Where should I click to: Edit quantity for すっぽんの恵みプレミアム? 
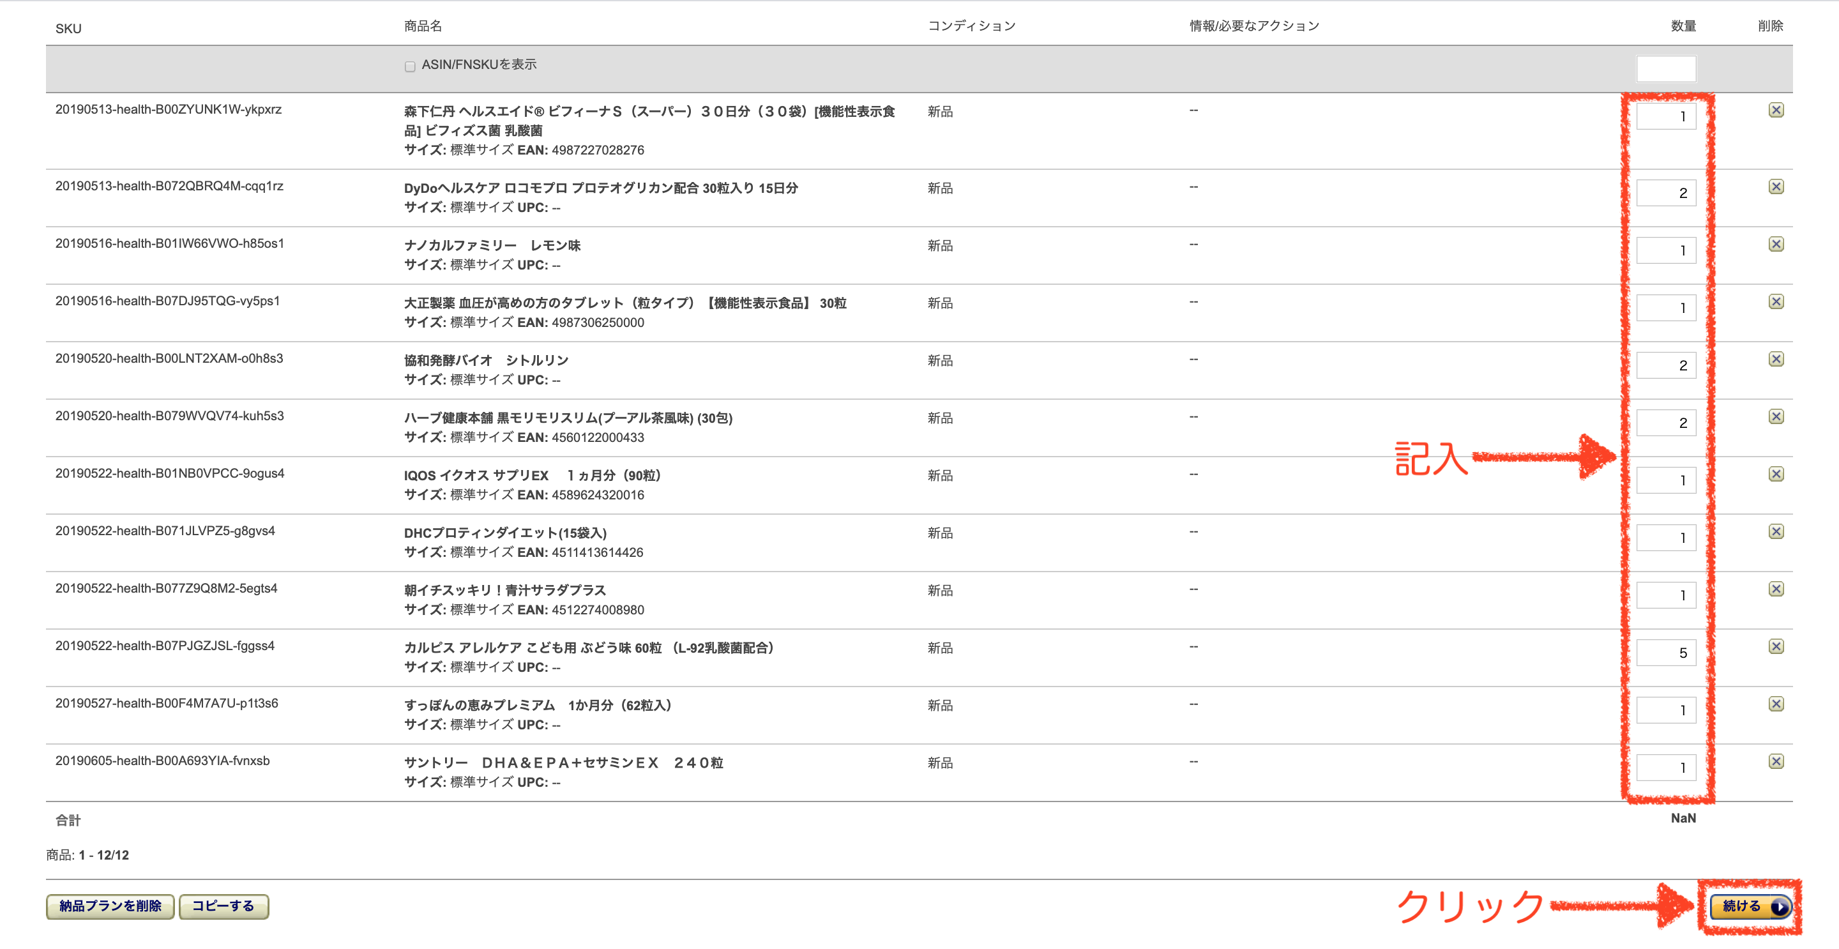coord(1665,711)
